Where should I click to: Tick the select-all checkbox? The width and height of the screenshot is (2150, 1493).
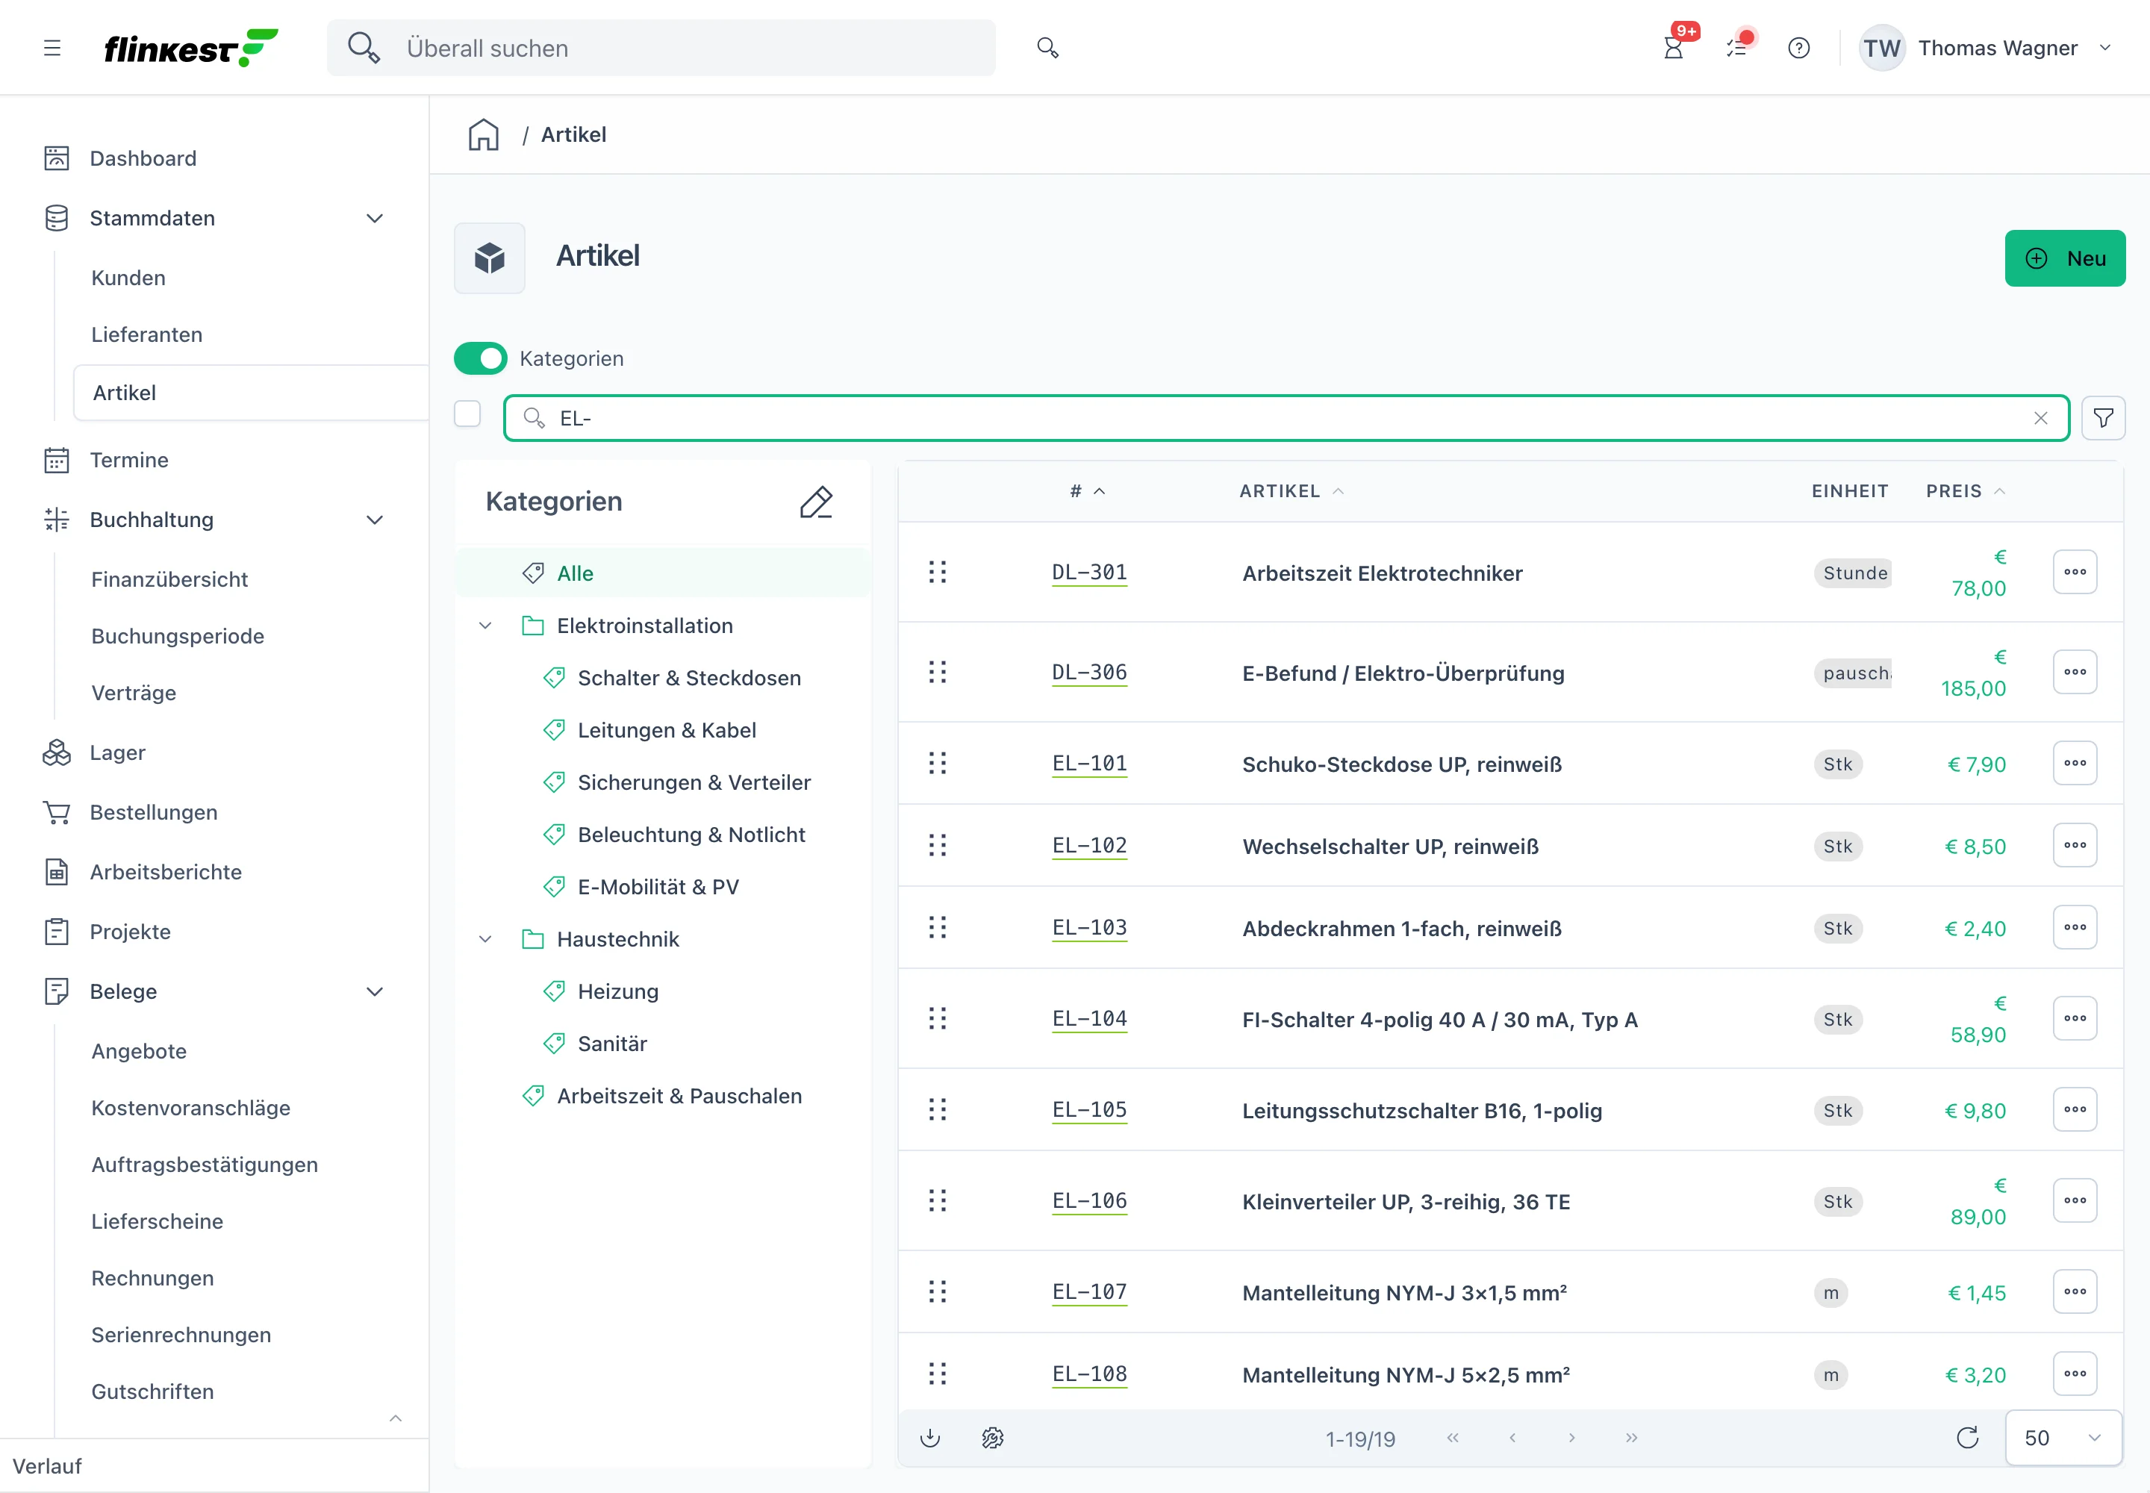tap(467, 414)
